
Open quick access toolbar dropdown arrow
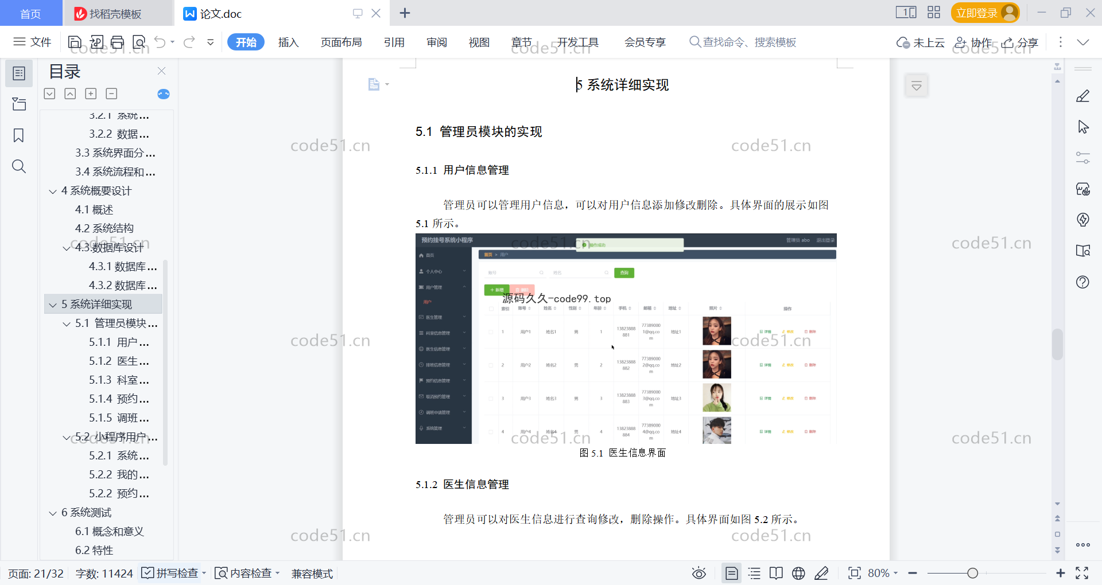pos(211,42)
